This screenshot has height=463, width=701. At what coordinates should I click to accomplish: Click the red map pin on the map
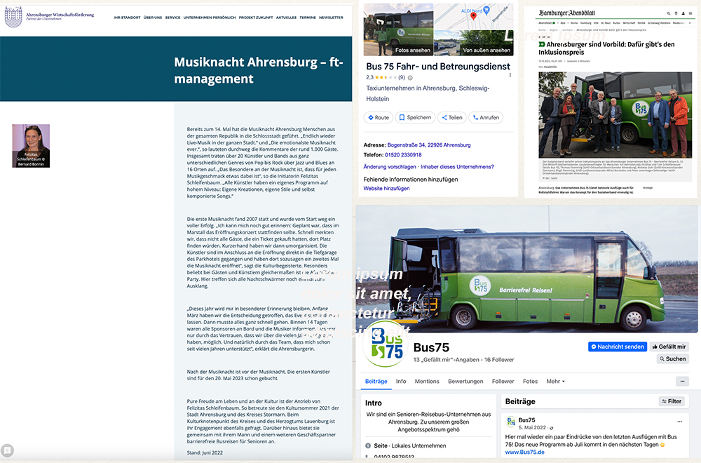pos(473,15)
